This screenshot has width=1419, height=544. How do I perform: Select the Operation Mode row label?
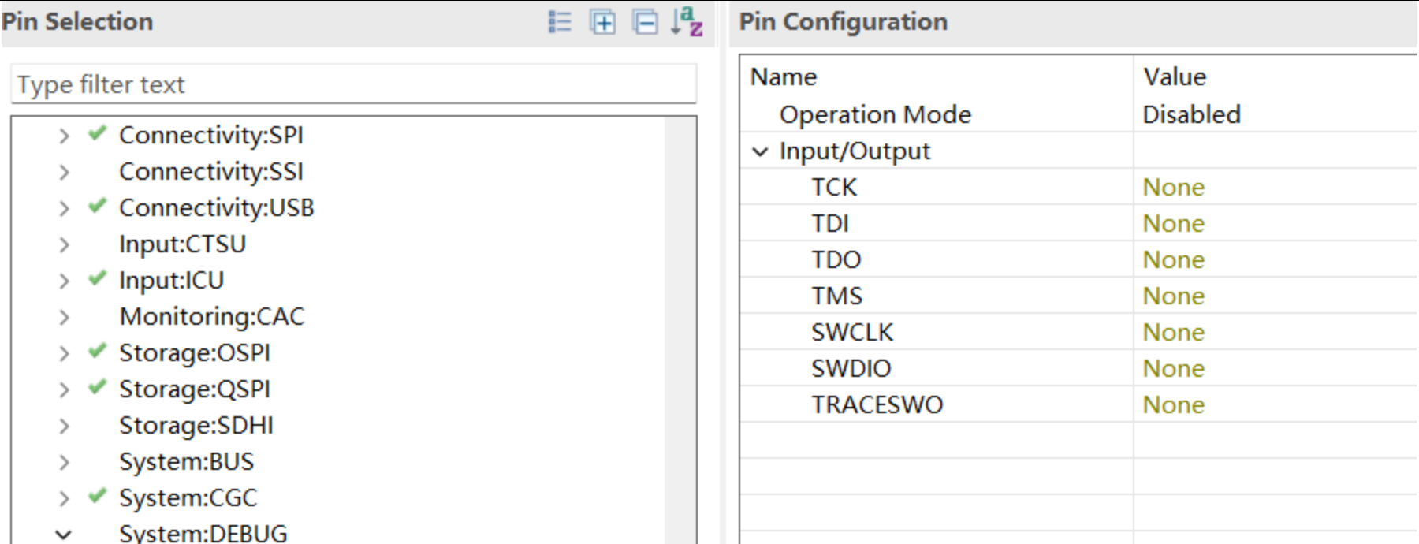pos(875,114)
